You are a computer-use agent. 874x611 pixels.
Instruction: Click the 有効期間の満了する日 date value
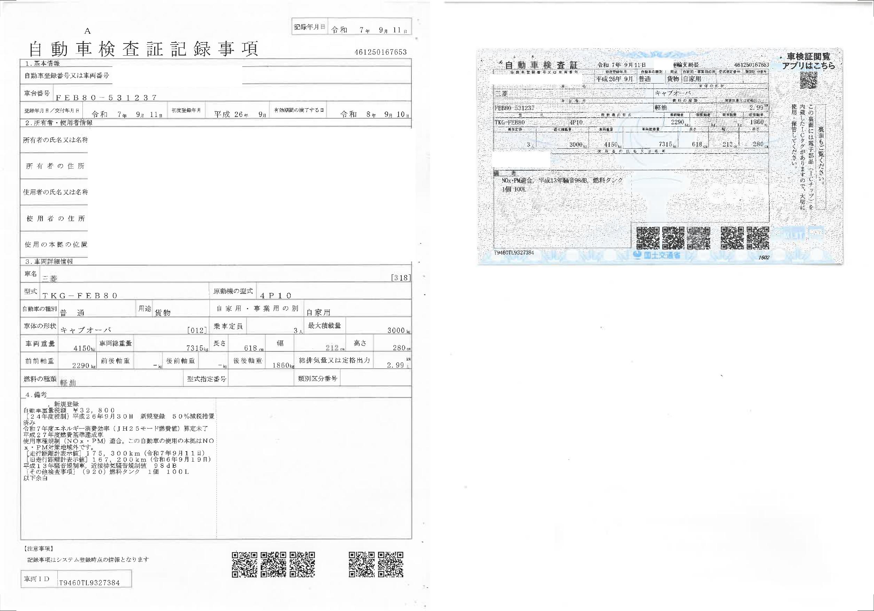click(375, 114)
